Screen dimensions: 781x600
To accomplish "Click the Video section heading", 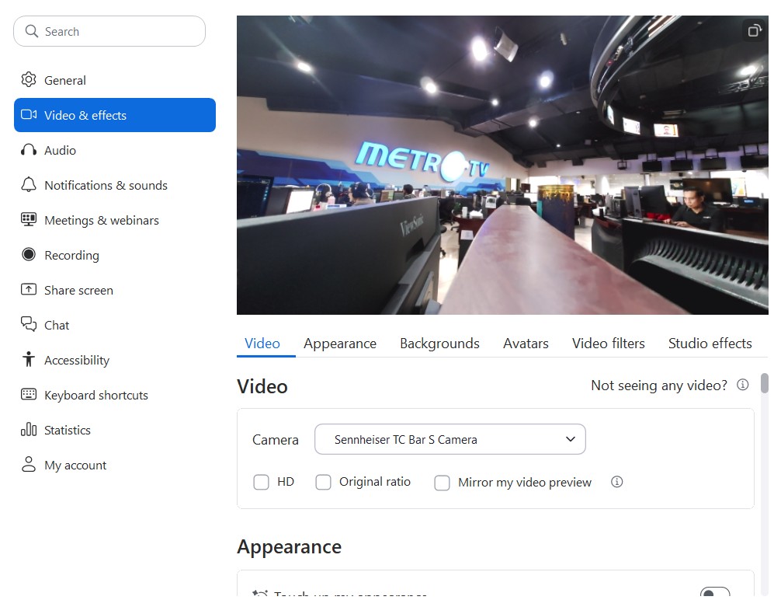I will (x=262, y=386).
